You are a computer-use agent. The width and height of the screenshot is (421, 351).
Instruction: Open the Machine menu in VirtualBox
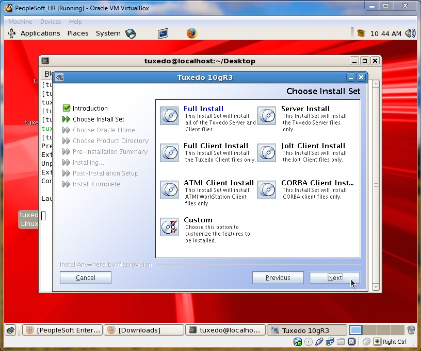click(x=20, y=22)
